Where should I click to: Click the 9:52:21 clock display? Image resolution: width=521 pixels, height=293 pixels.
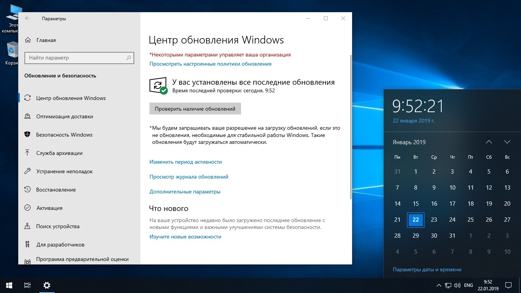(x=418, y=106)
